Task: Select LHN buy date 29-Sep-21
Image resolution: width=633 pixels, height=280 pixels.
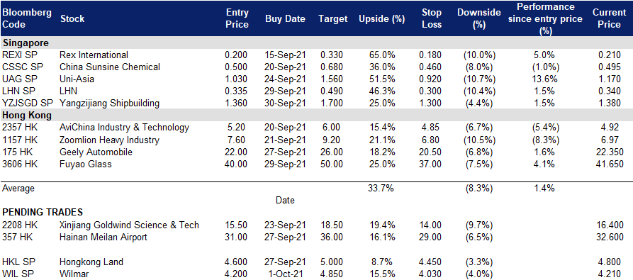Action: (x=285, y=91)
